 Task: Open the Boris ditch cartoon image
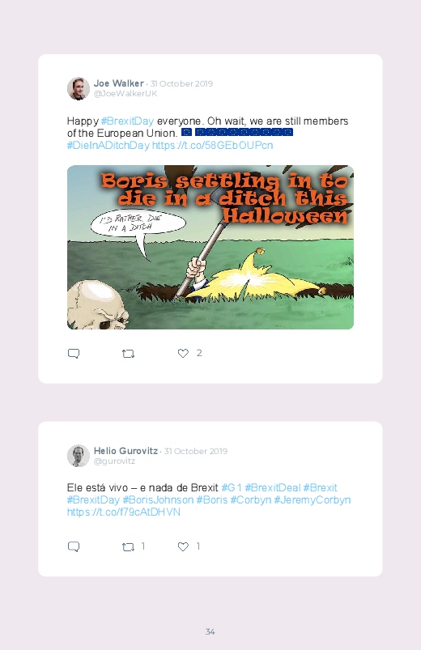pyautogui.click(x=210, y=247)
